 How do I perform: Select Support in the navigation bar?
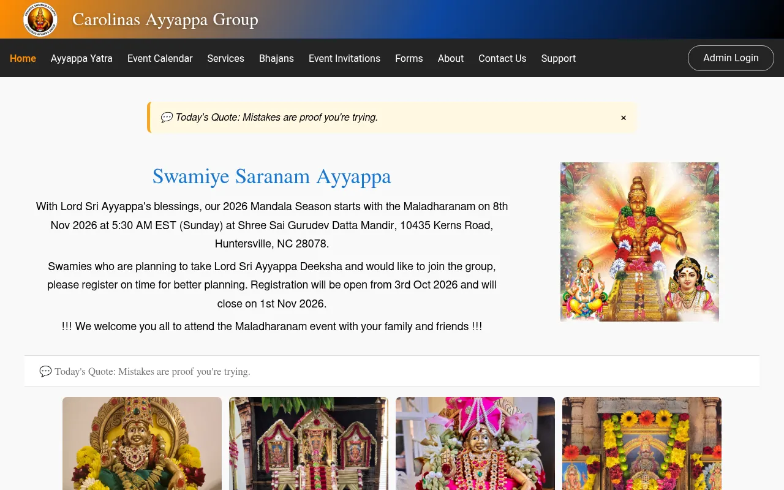point(558,58)
